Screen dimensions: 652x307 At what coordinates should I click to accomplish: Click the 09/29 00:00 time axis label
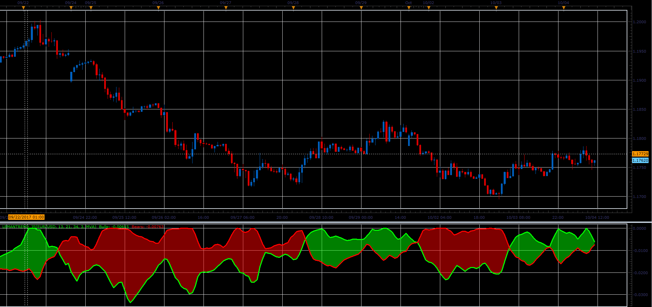point(361,217)
